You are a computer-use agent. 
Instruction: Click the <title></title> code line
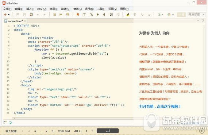click(41, 38)
